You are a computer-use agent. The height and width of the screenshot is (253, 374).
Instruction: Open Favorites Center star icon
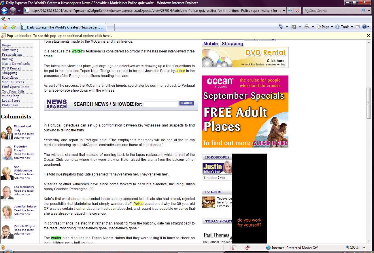[5, 27]
